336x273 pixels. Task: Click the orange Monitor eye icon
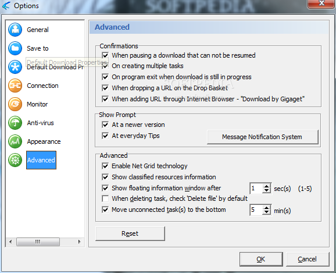(x=15, y=104)
